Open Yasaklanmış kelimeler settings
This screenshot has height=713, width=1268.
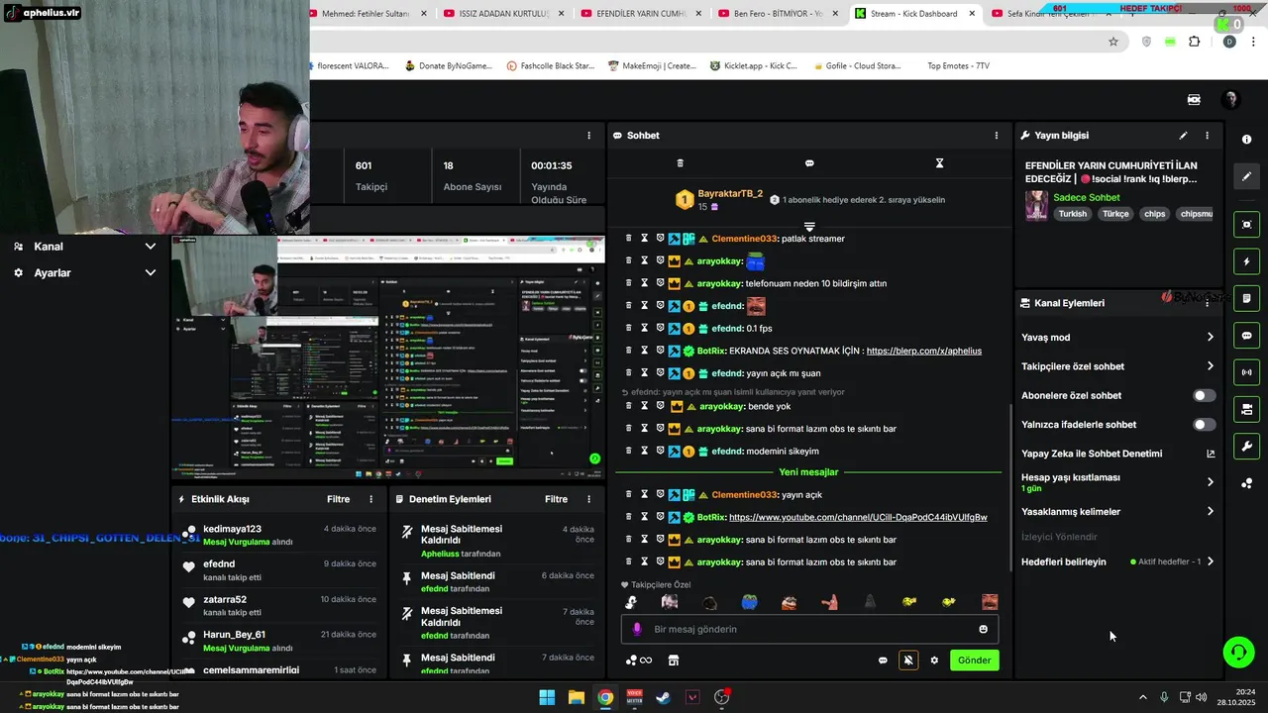pyautogui.click(x=1118, y=512)
